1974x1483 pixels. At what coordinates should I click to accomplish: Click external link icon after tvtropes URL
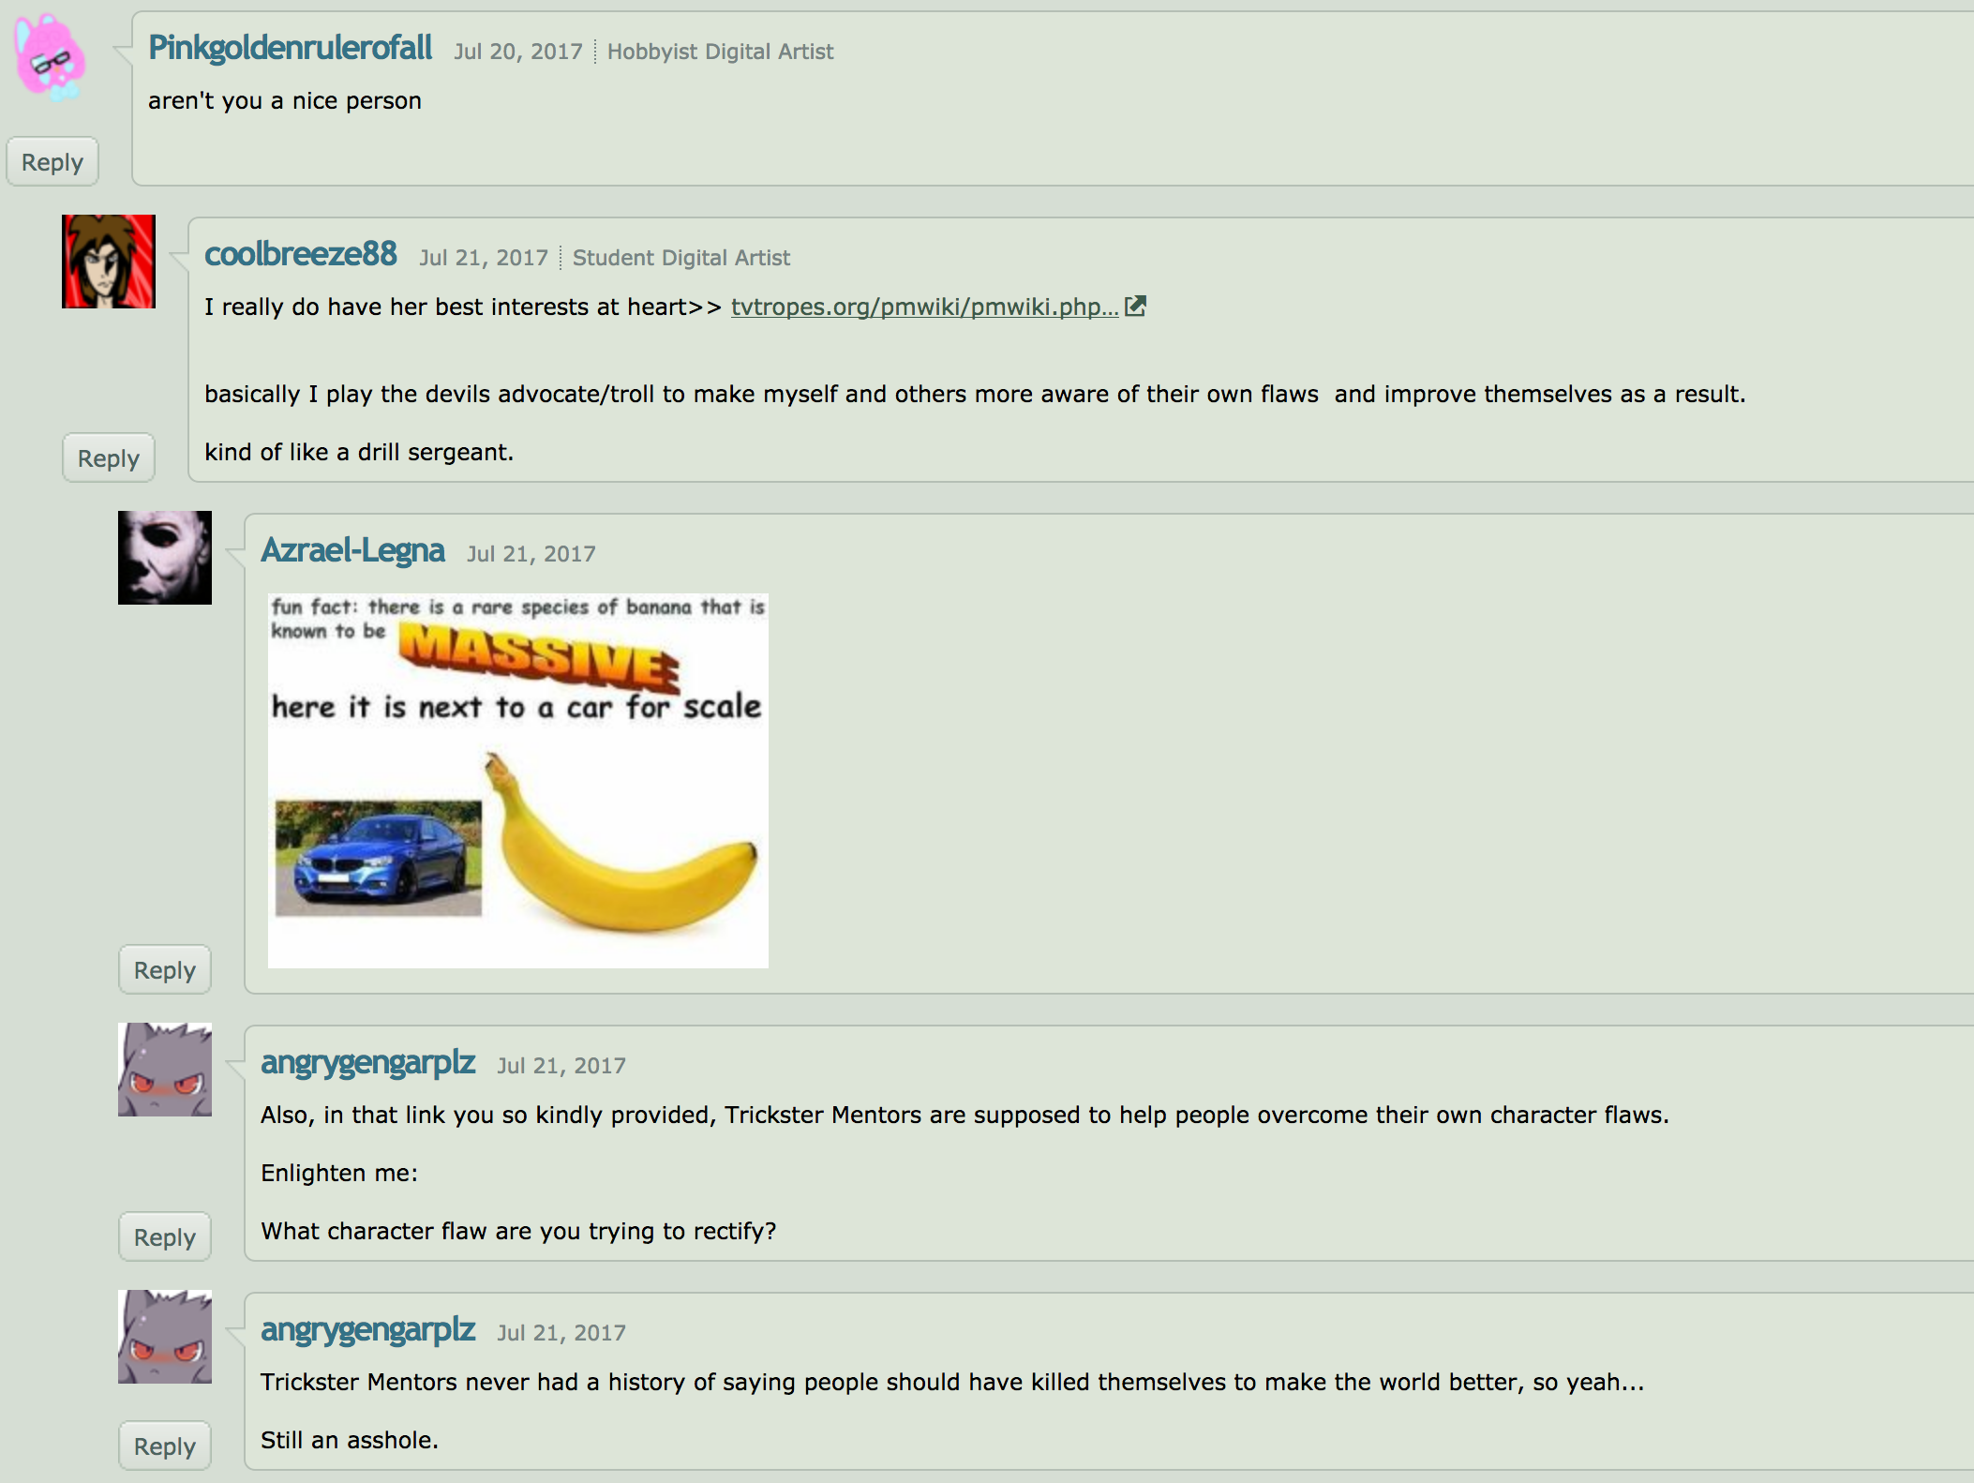(1135, 306)
